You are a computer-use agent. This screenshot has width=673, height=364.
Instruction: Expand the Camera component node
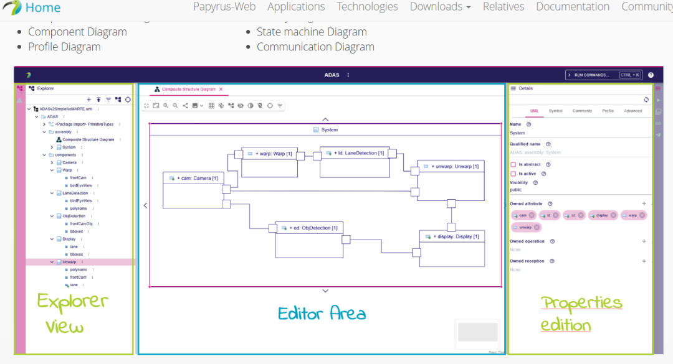[x=52, y=162]
